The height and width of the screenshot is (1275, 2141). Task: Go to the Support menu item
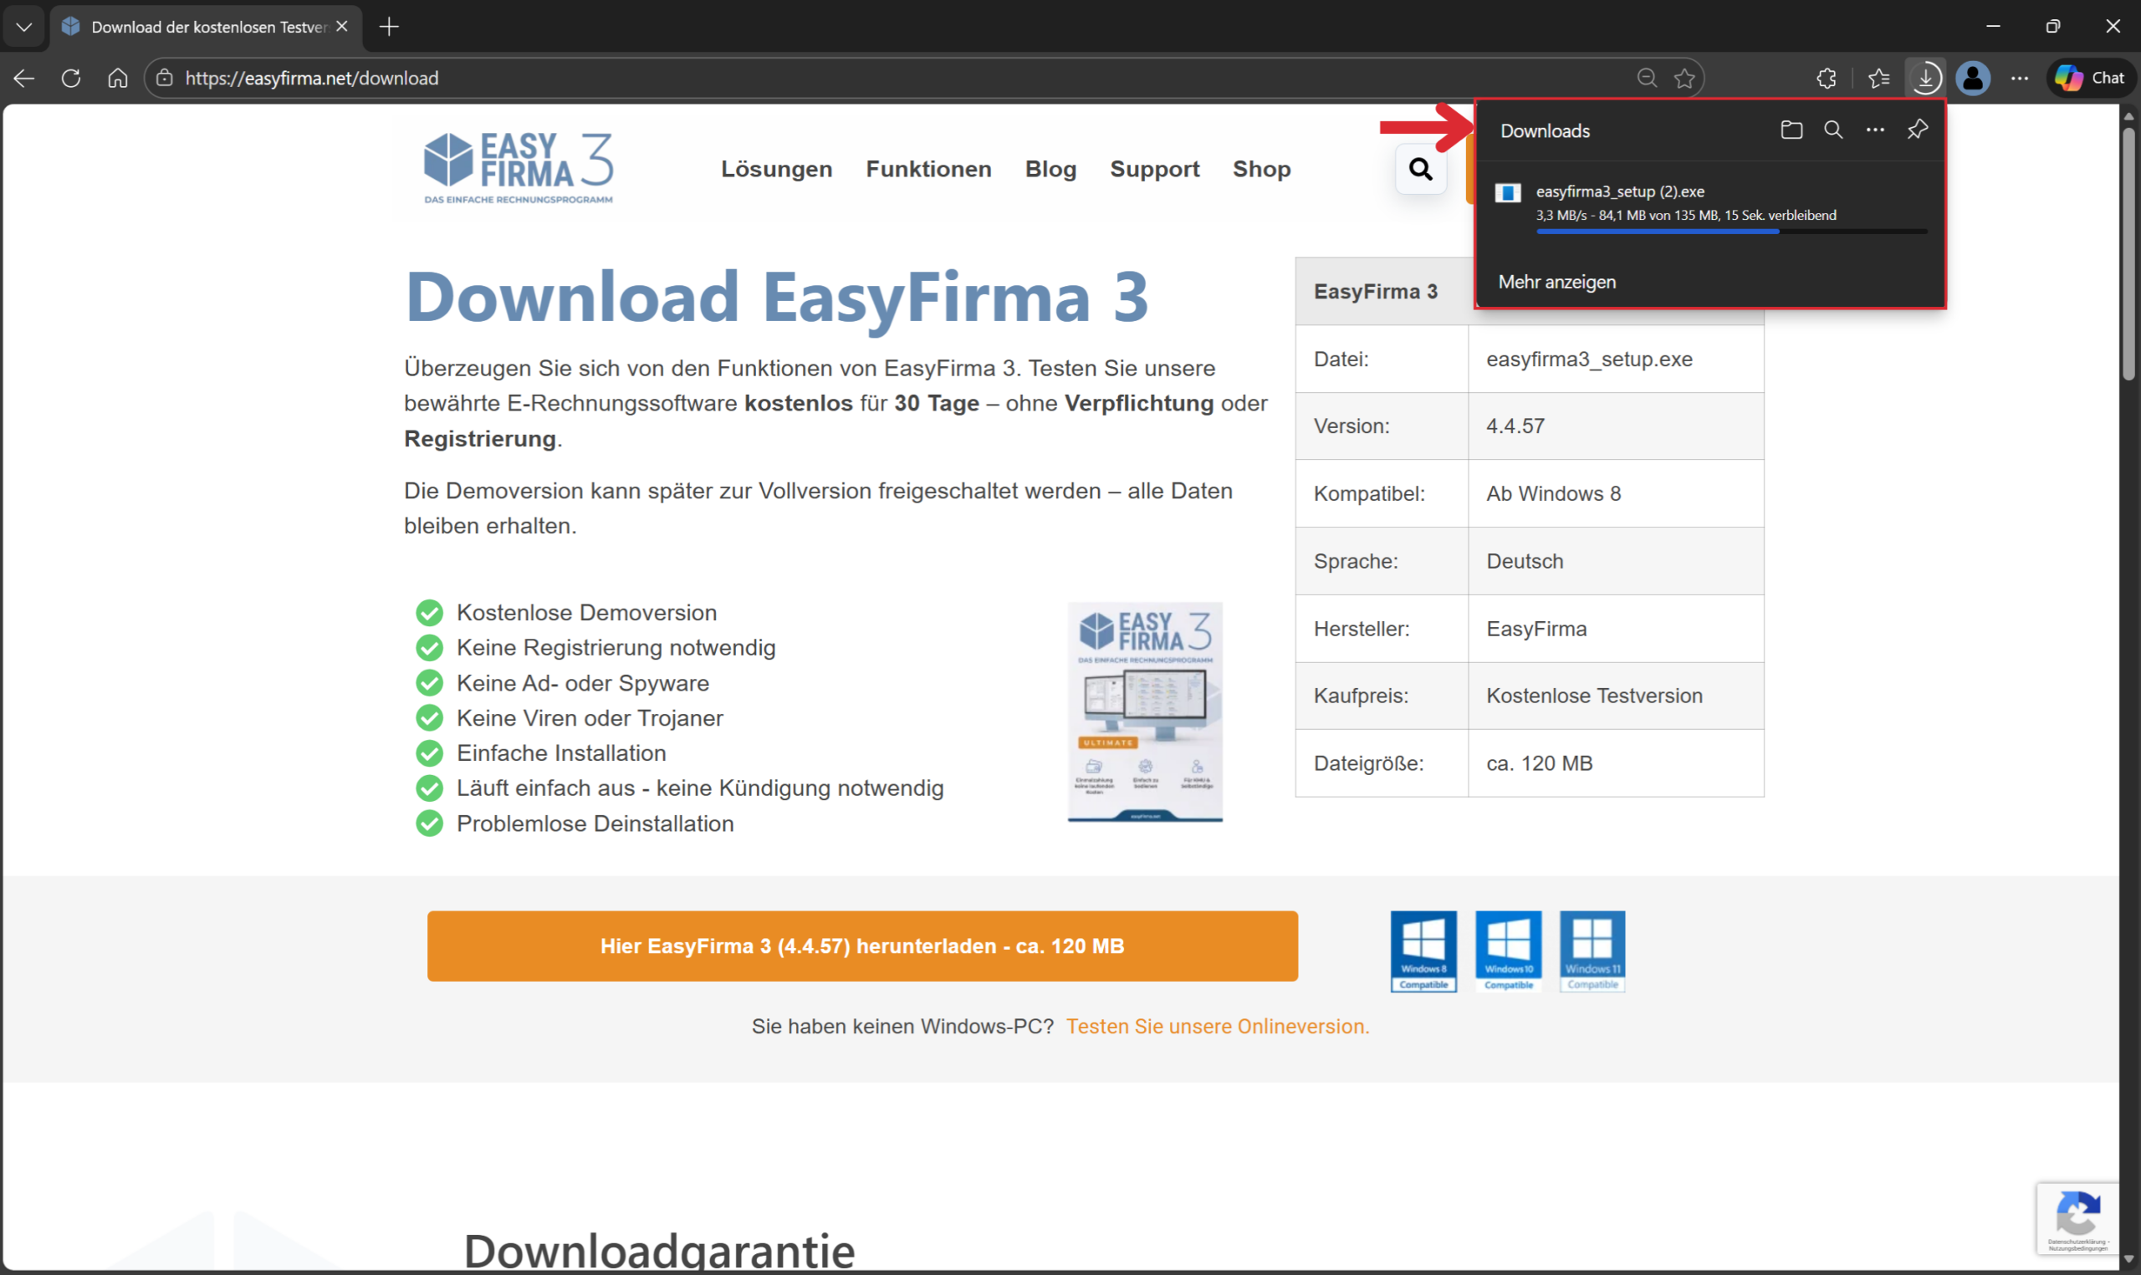pos(1155,169)
